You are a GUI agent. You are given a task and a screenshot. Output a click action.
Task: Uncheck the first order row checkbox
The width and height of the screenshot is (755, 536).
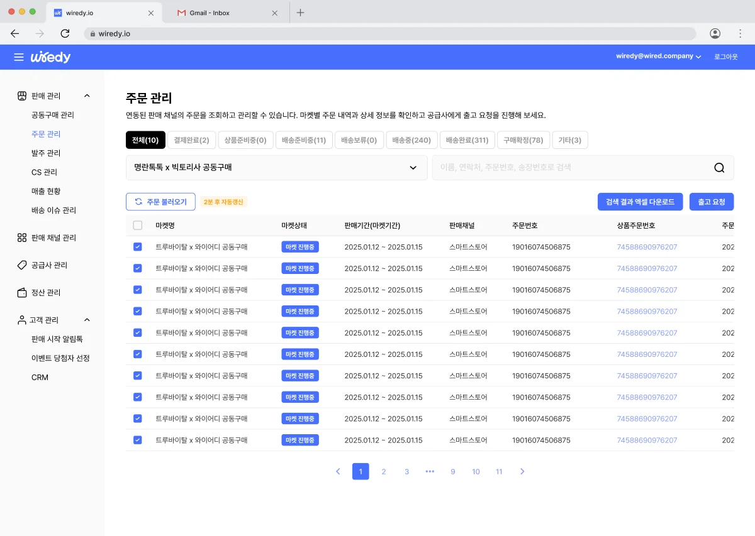137,246
